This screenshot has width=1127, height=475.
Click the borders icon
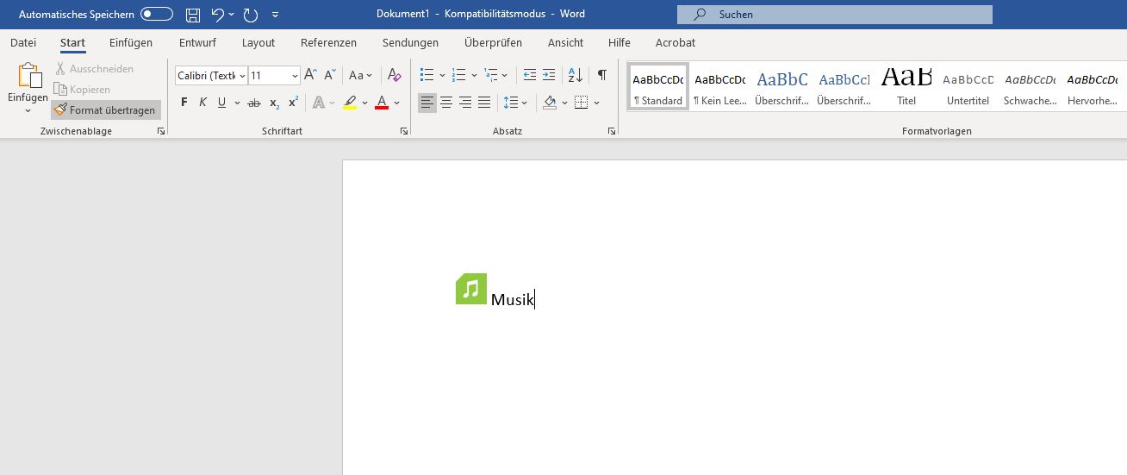pos(582,103)
